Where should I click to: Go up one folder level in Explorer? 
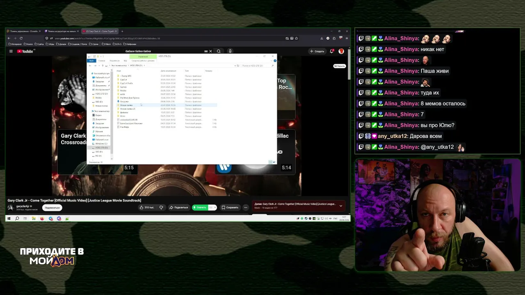[x=103, y=66]
